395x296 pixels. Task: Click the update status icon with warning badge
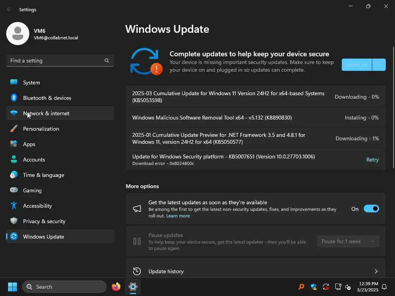point(146,61)
